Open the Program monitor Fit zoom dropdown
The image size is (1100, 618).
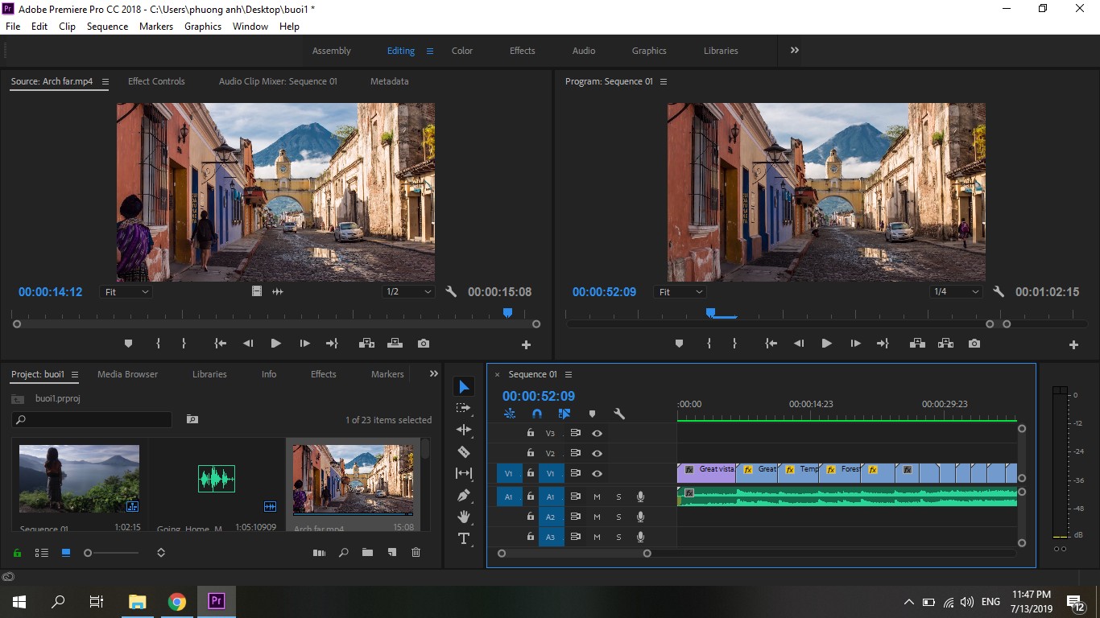[680, 292]
